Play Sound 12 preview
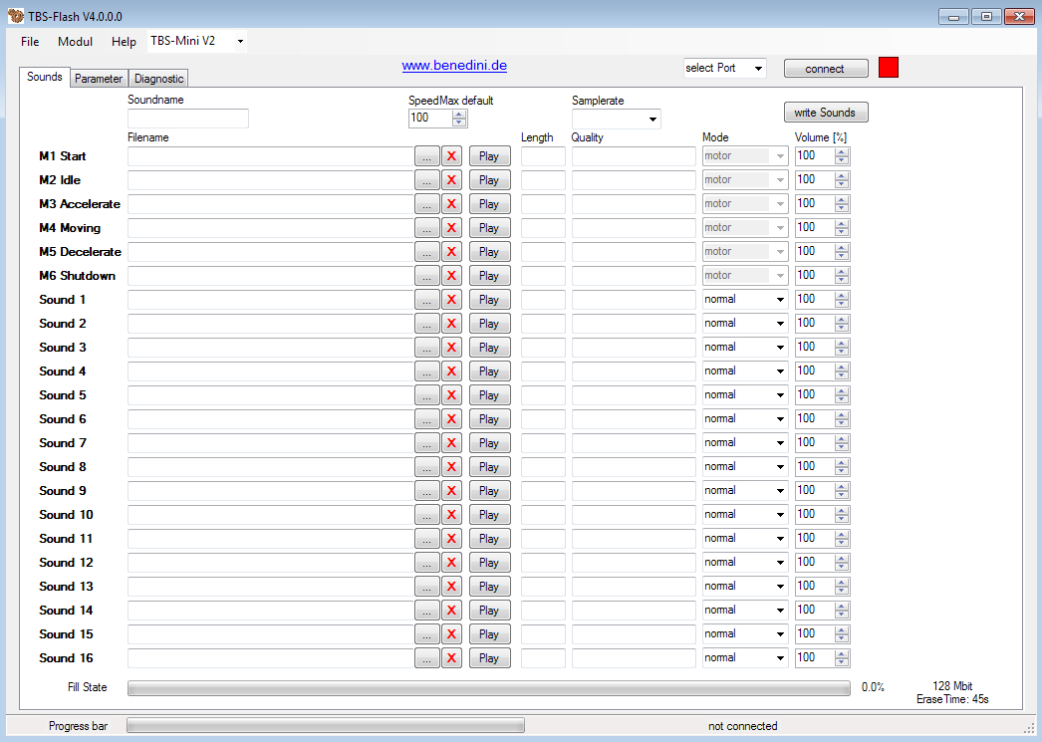 [489, 562]
